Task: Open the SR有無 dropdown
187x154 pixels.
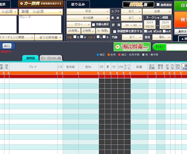Action: click(x=74, y=31)
